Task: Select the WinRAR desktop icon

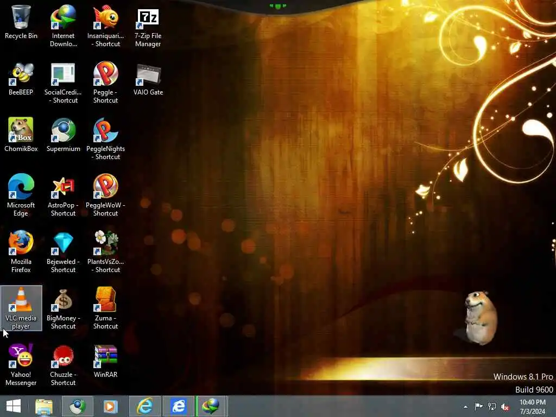Action: [106, 361]
